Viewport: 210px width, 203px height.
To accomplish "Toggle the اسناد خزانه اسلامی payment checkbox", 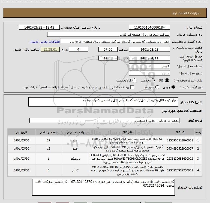I will (x=132, y=87).
